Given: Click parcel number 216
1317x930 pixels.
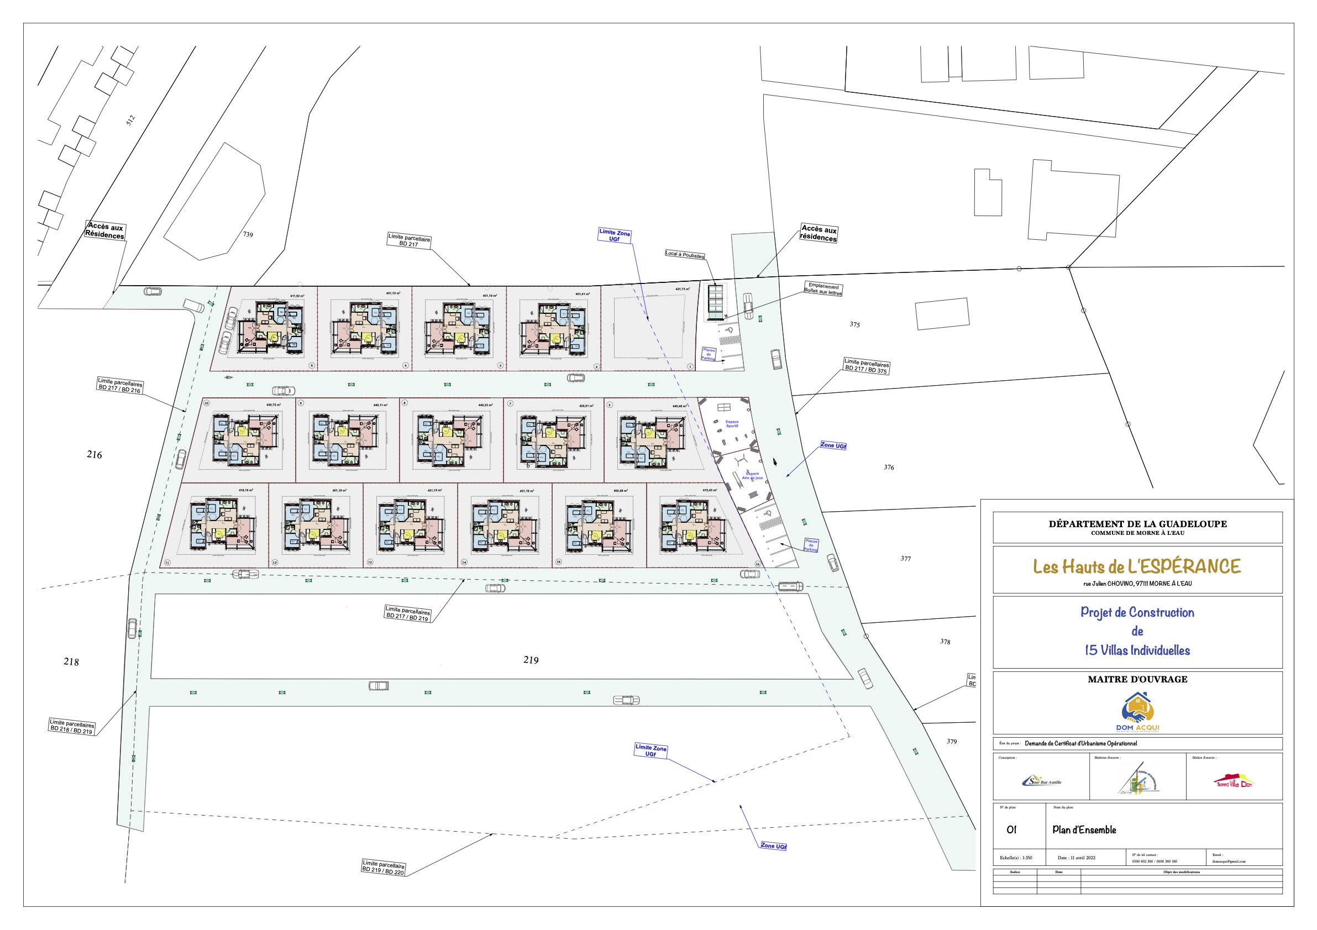Looking at the screenshot, I should point(94,455).
